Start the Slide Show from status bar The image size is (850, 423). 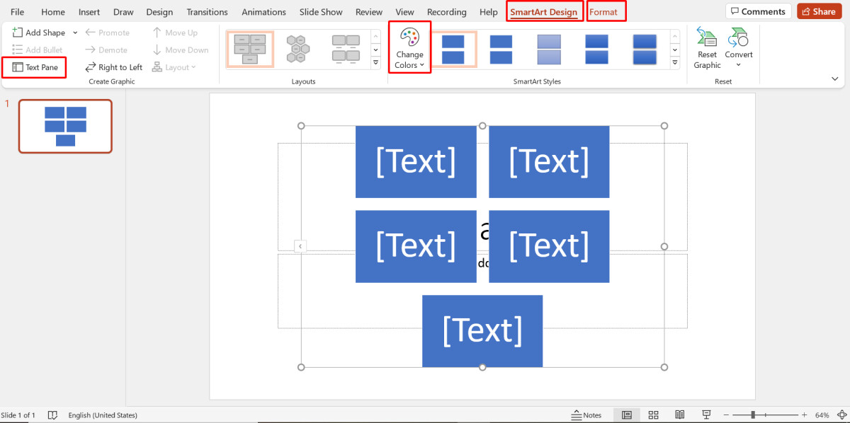[706, 415]
